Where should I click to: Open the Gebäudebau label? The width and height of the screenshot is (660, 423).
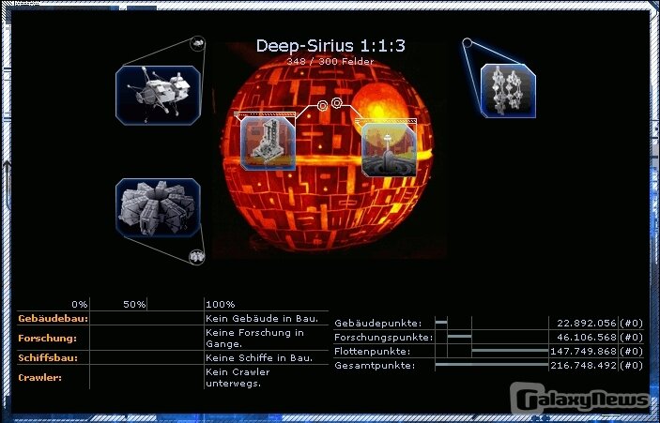(x=53, y=319)
